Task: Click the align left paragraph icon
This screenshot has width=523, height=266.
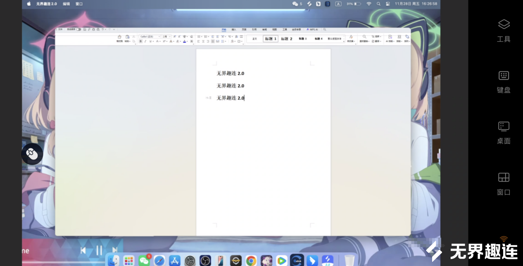Action: tap(198, 41)
